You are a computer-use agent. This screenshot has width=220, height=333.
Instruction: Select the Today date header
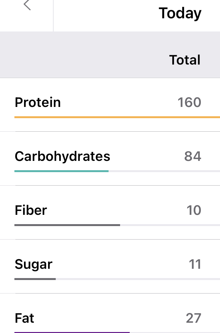180,13
